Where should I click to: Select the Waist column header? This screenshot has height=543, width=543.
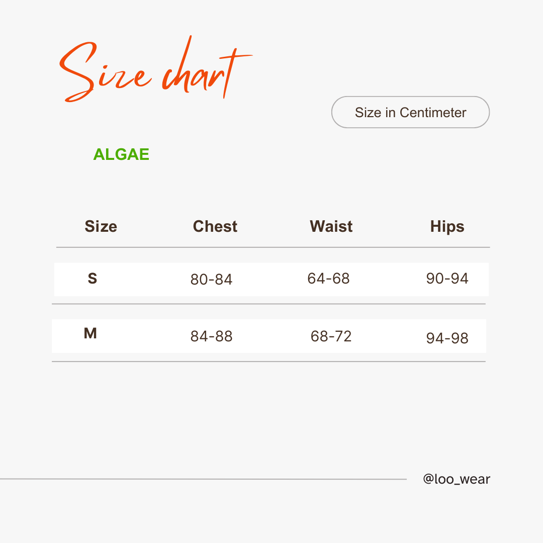(x=331, y=226)
